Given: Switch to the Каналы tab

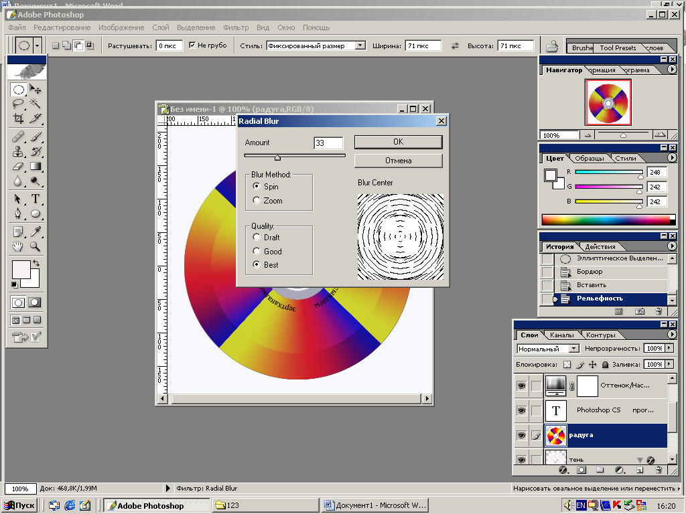Looking at the screenshot, I should click(561, 335).
